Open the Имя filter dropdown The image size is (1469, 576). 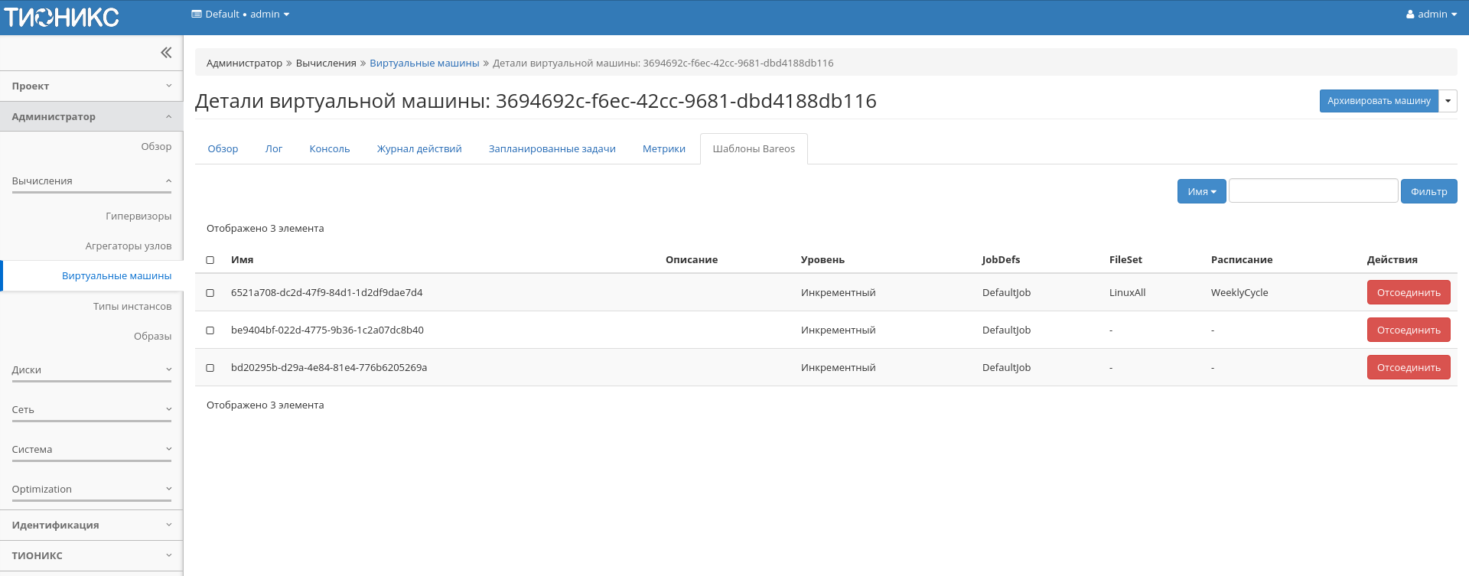coord(1201,192)
